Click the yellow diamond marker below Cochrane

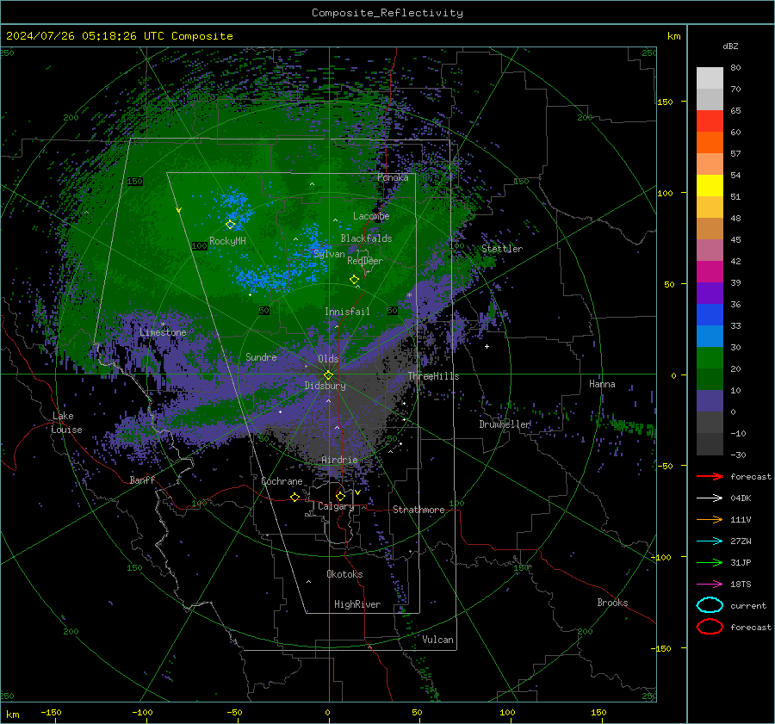click(x=295, y=497)
